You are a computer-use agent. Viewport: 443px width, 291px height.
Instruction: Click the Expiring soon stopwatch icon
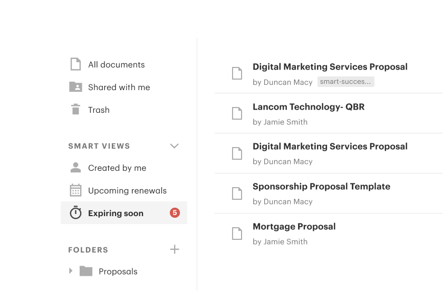[76, 213]
